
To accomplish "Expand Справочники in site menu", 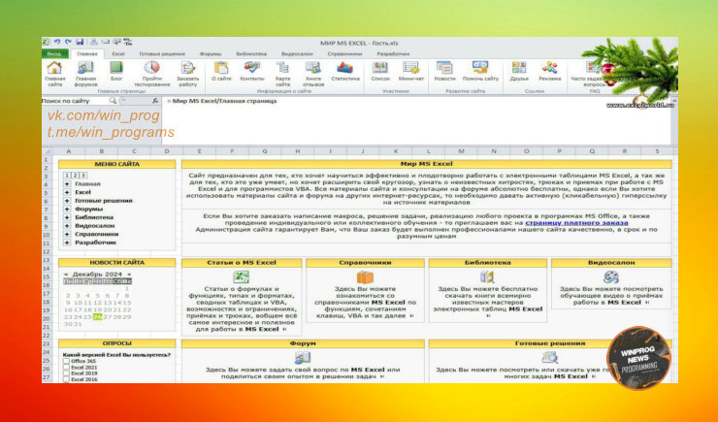I will [x=67, y=234].
